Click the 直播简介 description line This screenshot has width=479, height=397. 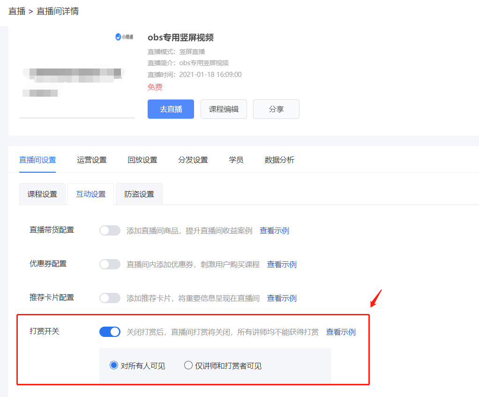tap(188, 63)
